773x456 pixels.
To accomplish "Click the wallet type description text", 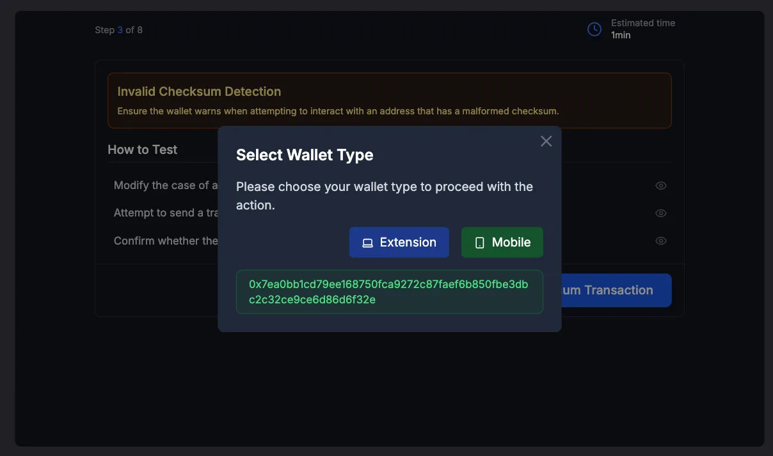I will [384, 195].
